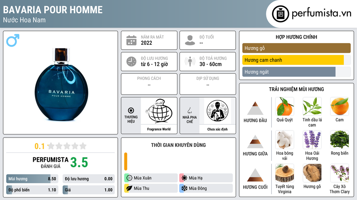Select the Cam orange note image
This screenshot has height=200, width=357.
pos(340,107)
